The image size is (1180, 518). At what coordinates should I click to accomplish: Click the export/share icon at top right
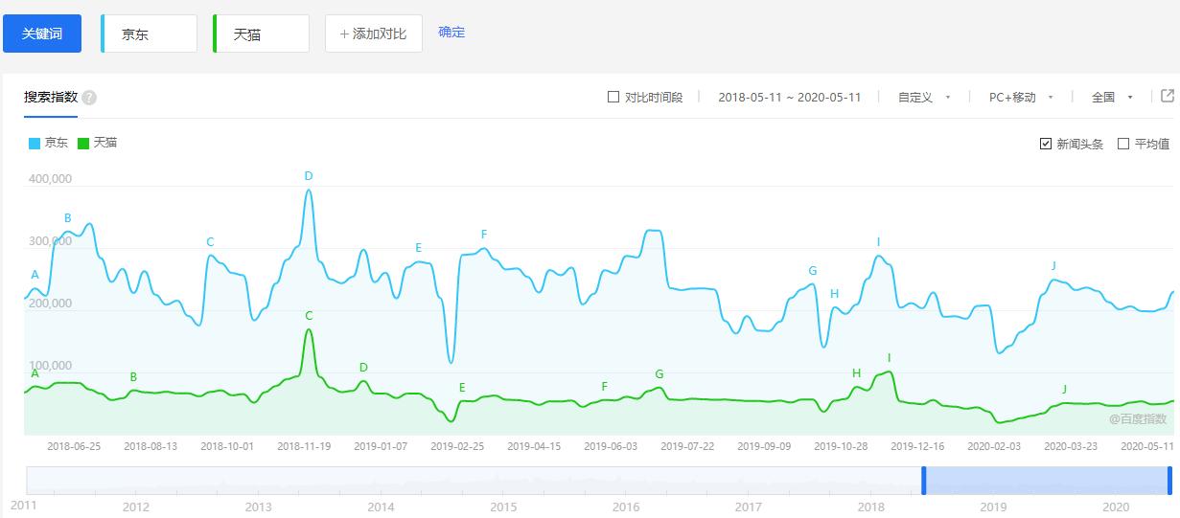coord(1167,96)
